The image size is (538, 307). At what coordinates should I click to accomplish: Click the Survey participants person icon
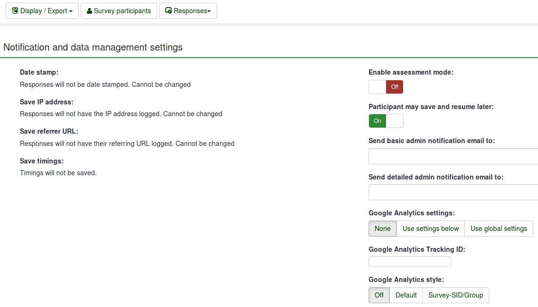point(89,11)
